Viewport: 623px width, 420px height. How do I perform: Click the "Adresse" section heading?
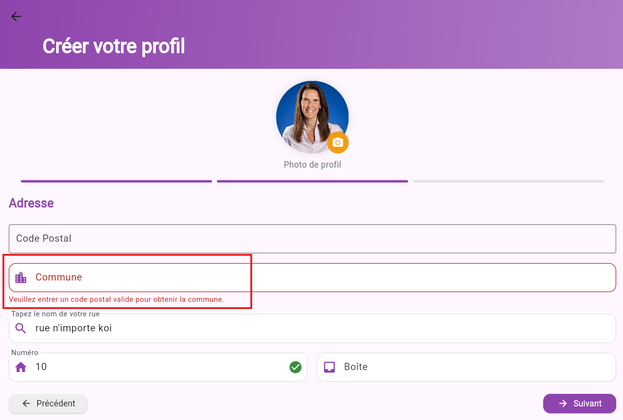coord(31,203)
